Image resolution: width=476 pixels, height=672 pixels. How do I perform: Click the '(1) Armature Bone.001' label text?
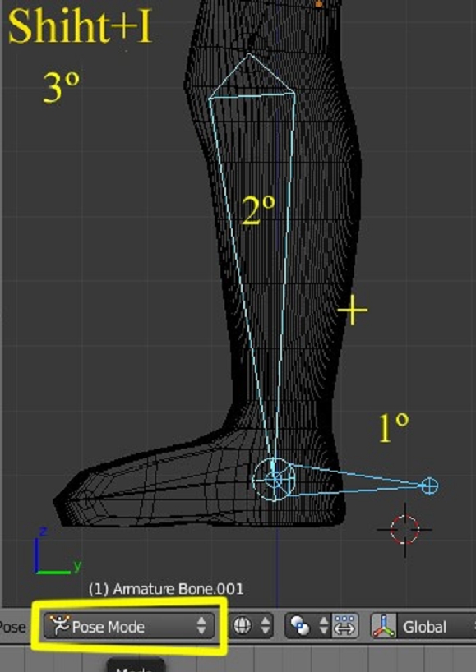166,589
